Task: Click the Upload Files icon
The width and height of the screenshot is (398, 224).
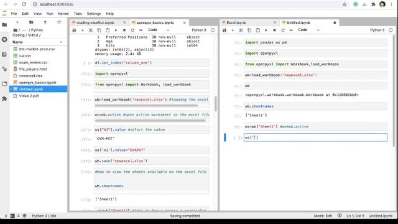Action: [45, 22]
